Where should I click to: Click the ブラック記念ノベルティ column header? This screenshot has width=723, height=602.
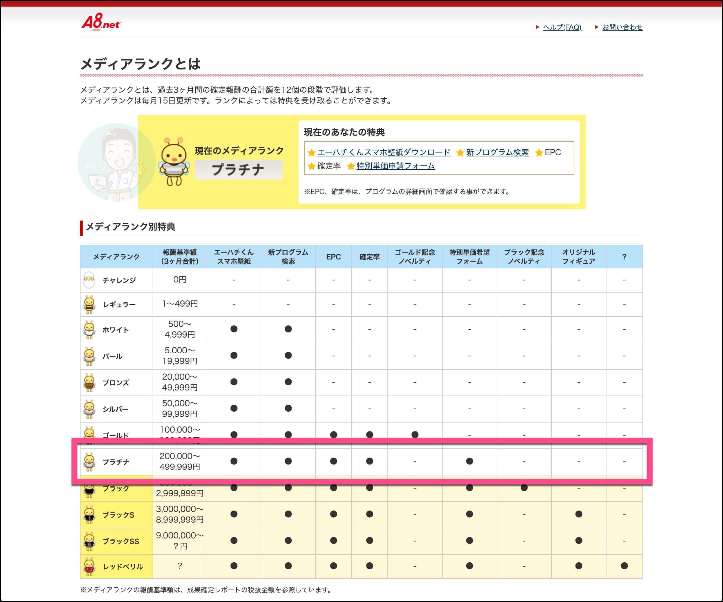pyautogui.click(x=524, y=257)
